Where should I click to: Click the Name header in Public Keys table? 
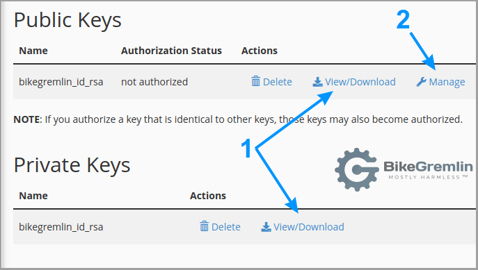coord(33,51)
